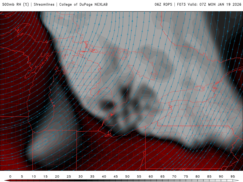This screenshot has width=243, height=182.
Task: Click the colorbar label "65"
Action: (x=163, y=177)
